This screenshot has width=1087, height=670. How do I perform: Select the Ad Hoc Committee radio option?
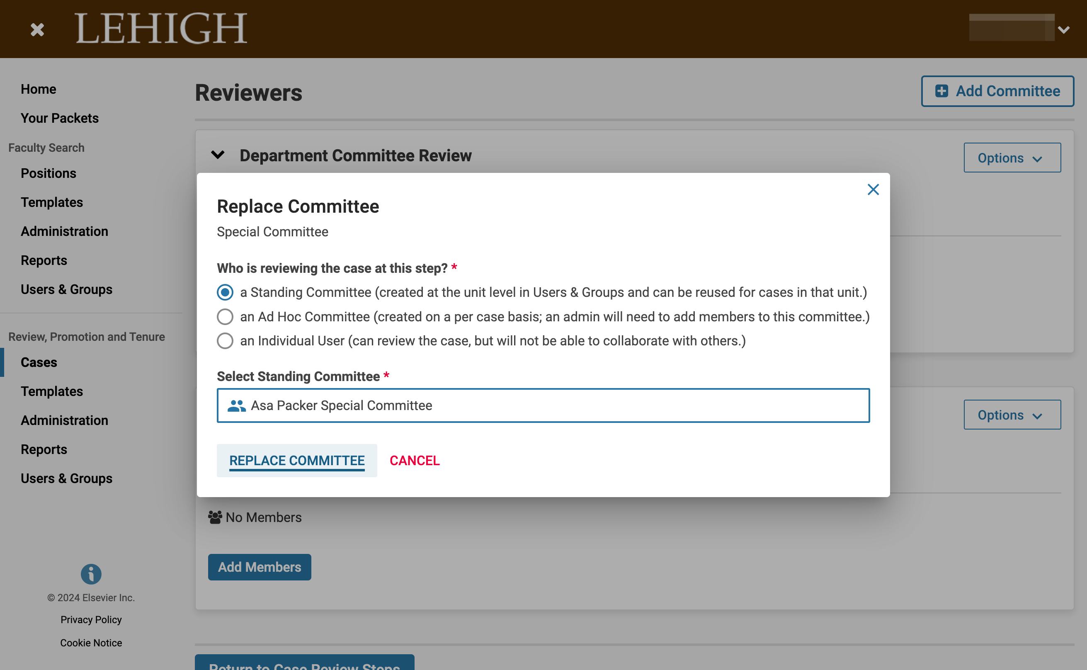[225, 317]
